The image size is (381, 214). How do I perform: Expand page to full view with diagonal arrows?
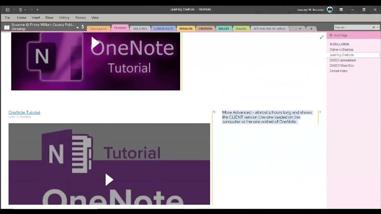click(322, 37)
